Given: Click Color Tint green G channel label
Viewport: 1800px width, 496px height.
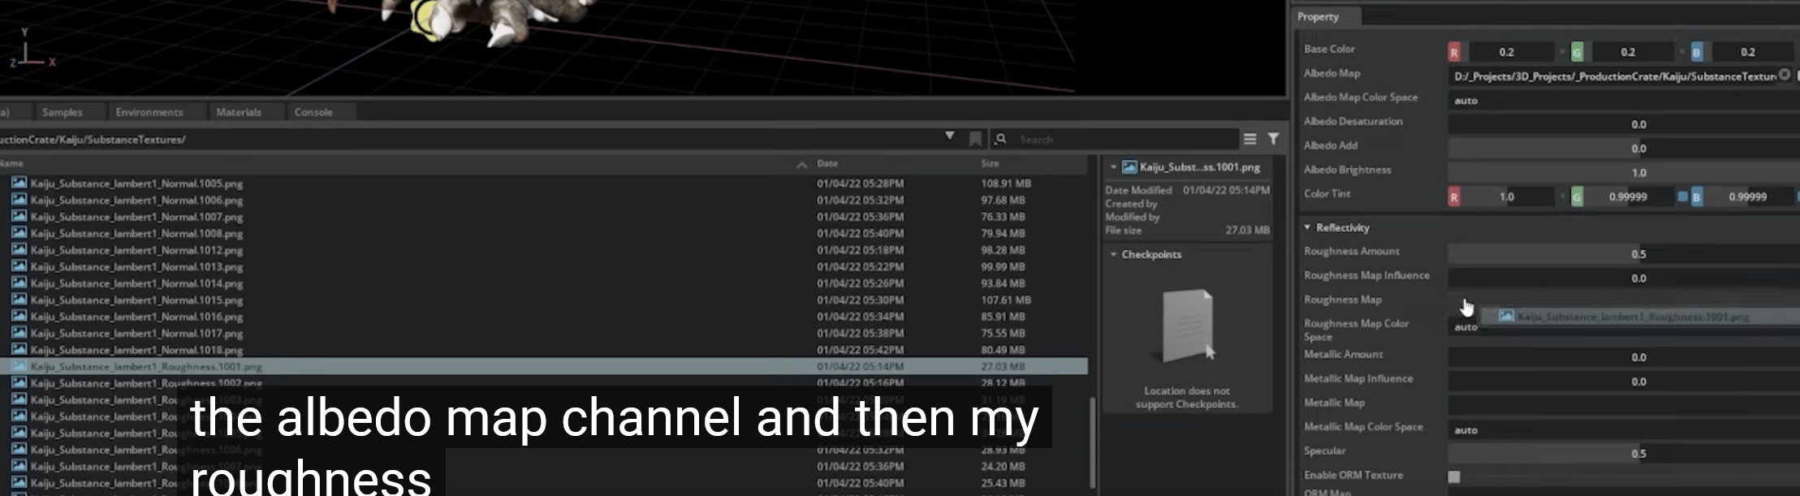Looking at the screenshot, I should (x=1577, y=196).
